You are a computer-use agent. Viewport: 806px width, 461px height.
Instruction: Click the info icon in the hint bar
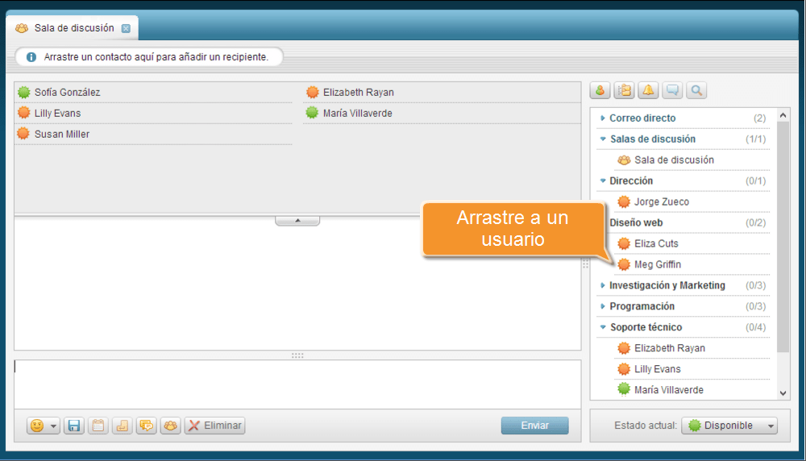click(x=31, y=57)
